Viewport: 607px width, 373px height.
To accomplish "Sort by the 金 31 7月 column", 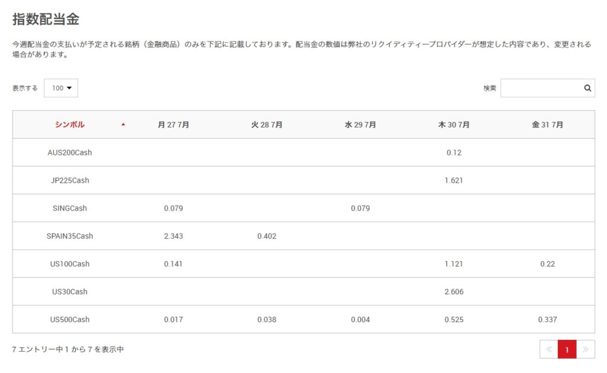I will [x=546, y=125].
